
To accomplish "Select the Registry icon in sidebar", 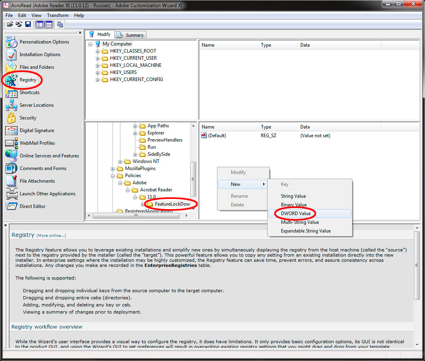I will (11, 80).
